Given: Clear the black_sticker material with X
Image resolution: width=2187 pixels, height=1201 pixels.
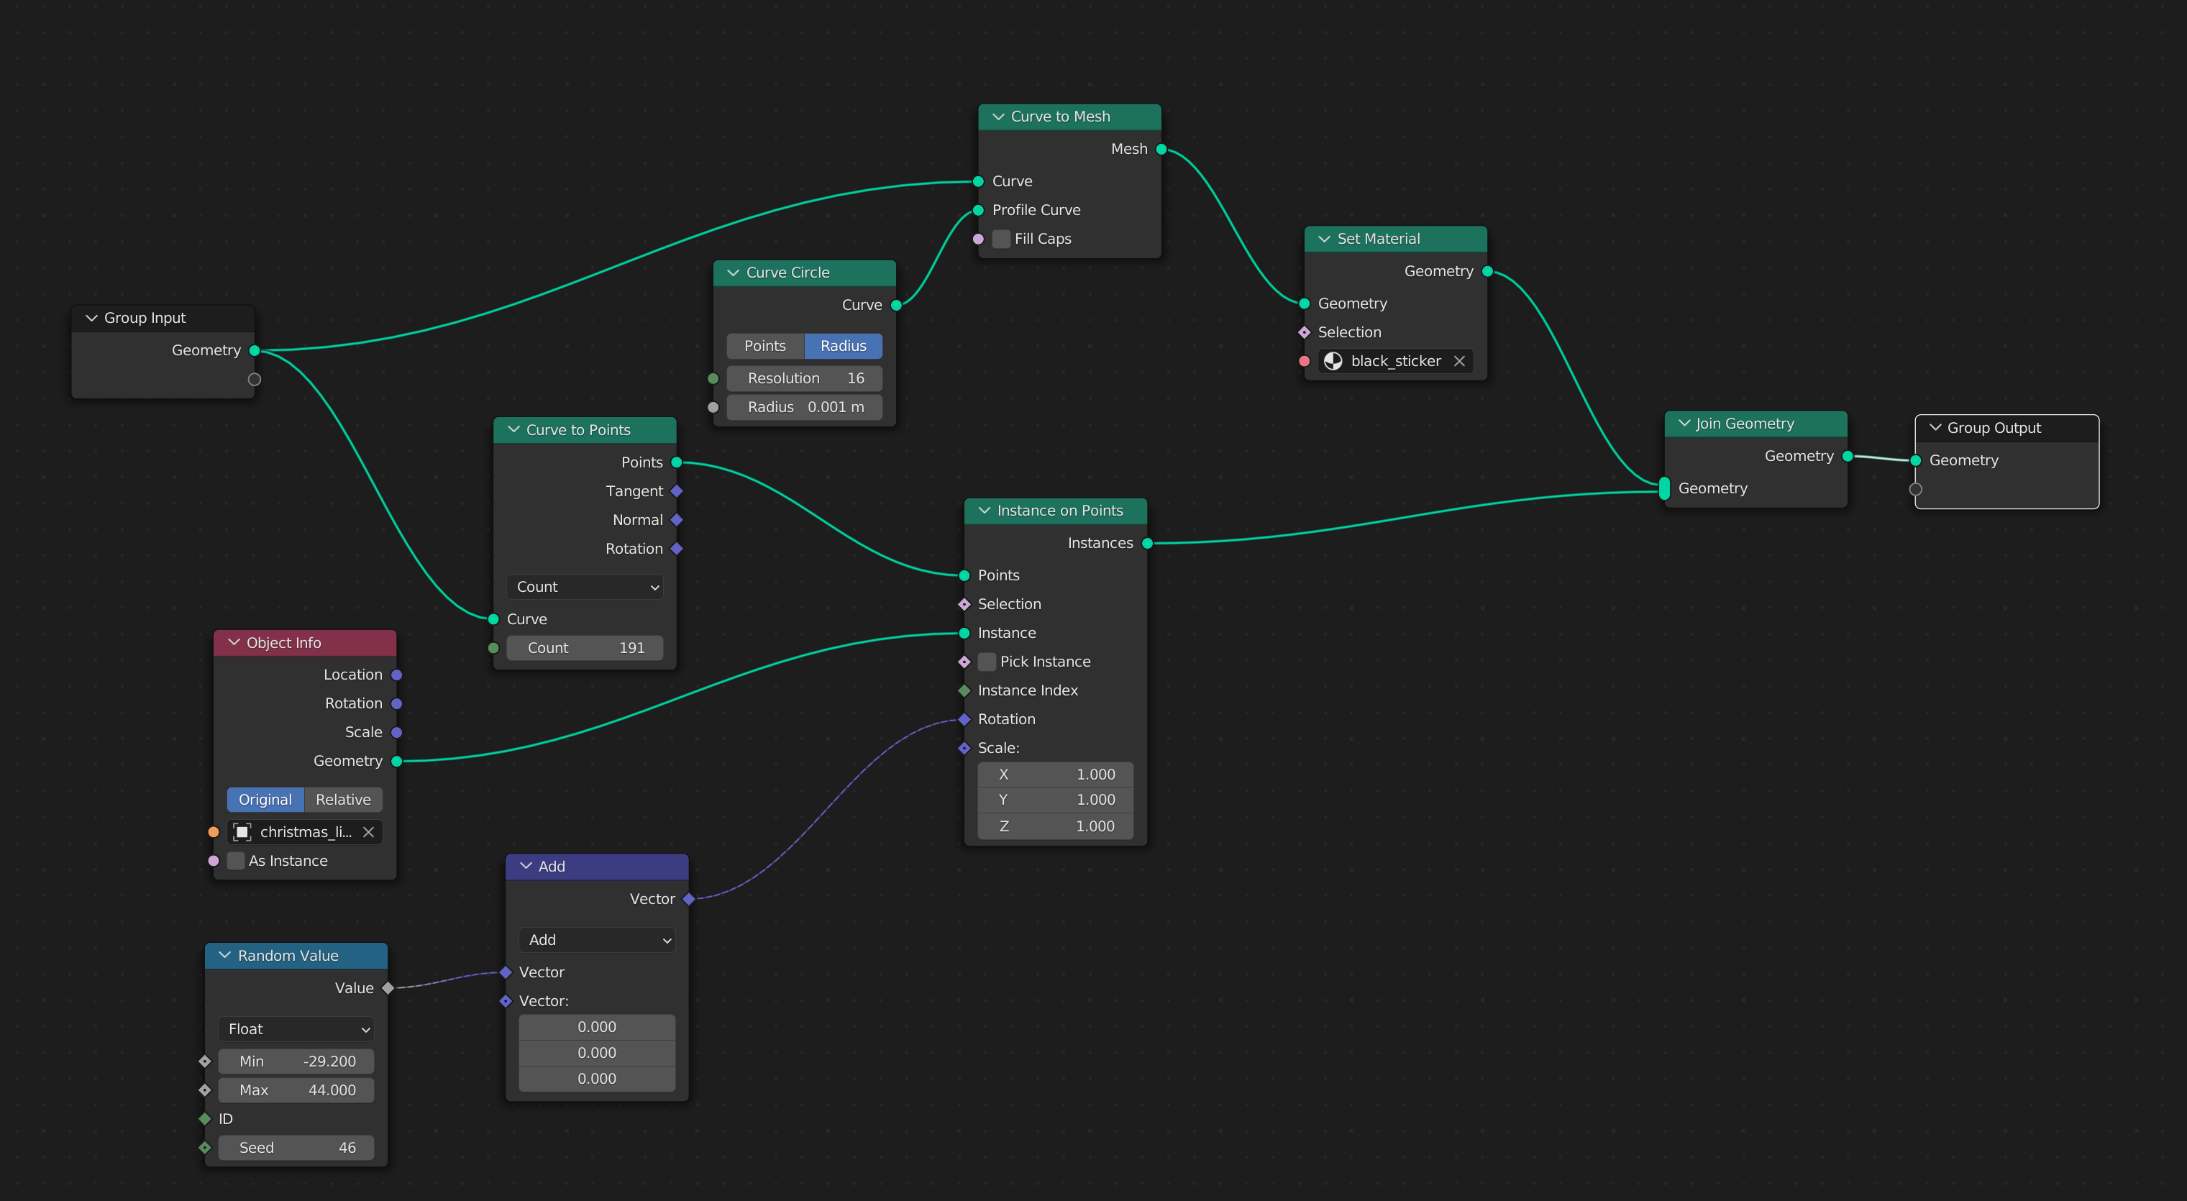Looking at the screenshot, I should [1459, 361].
